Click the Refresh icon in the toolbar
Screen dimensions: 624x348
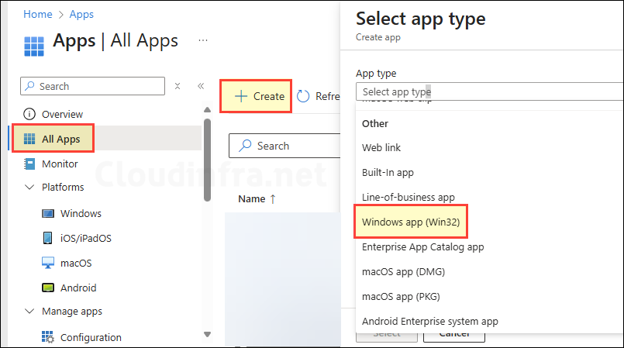pos(303,96)
